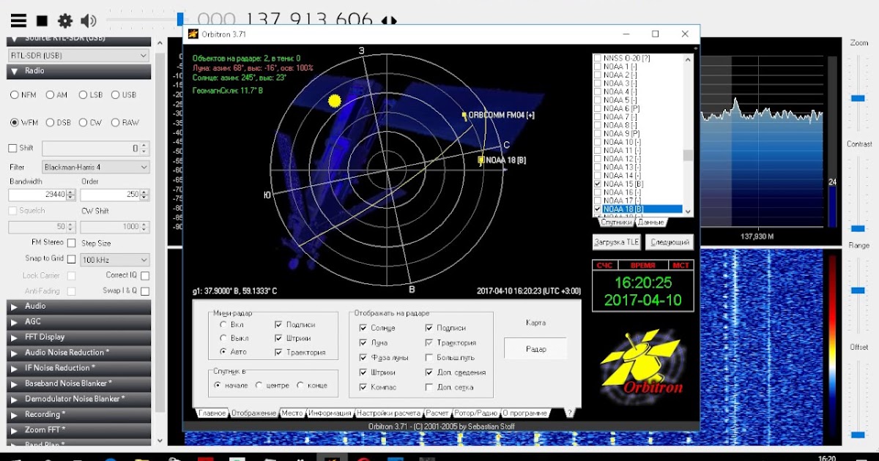This screenshot has height=461, width=879.
Task: Uncheck the Компас checkbox
Action: pos(363,386)
